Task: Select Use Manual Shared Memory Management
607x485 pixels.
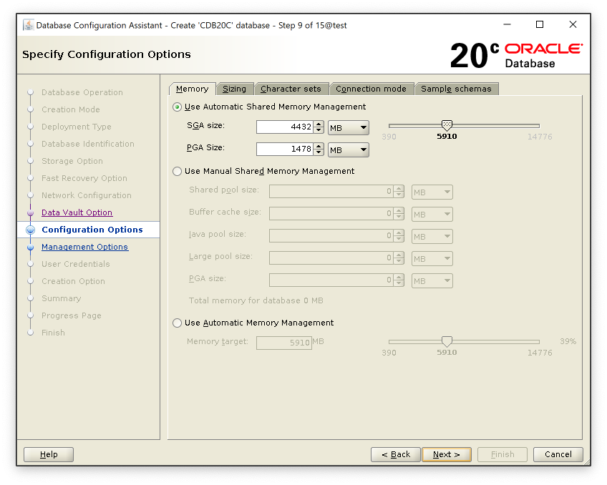Action: 178,172
